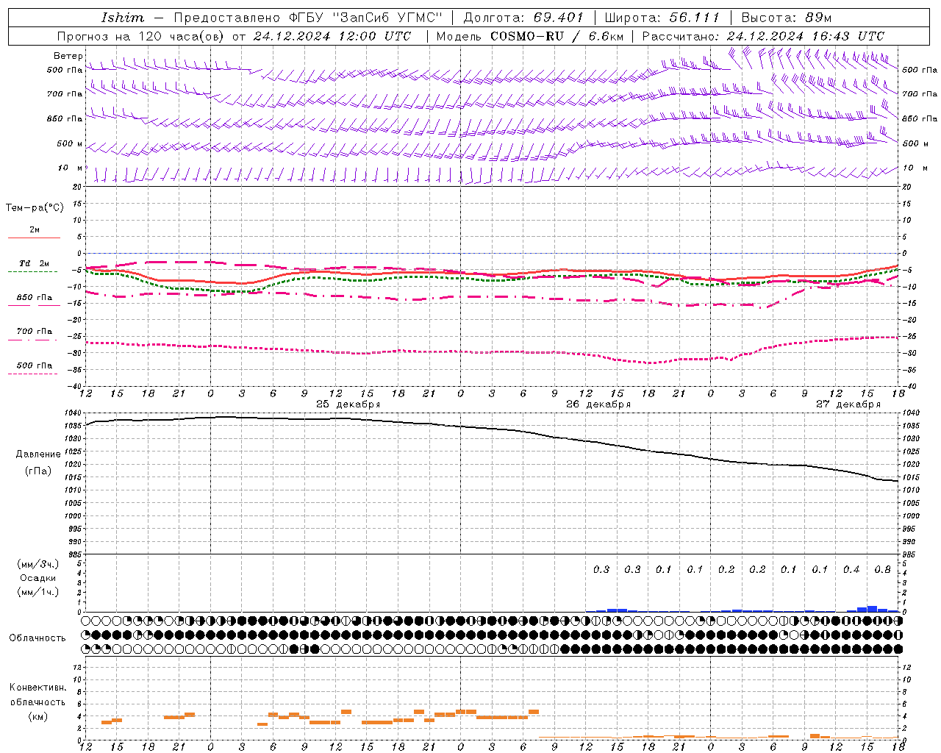Viewport: 941px width, 753px height.
Task: Select the 'Модель COSMO-RU / 6.6км' model text
Action: (x=530, y=36)
